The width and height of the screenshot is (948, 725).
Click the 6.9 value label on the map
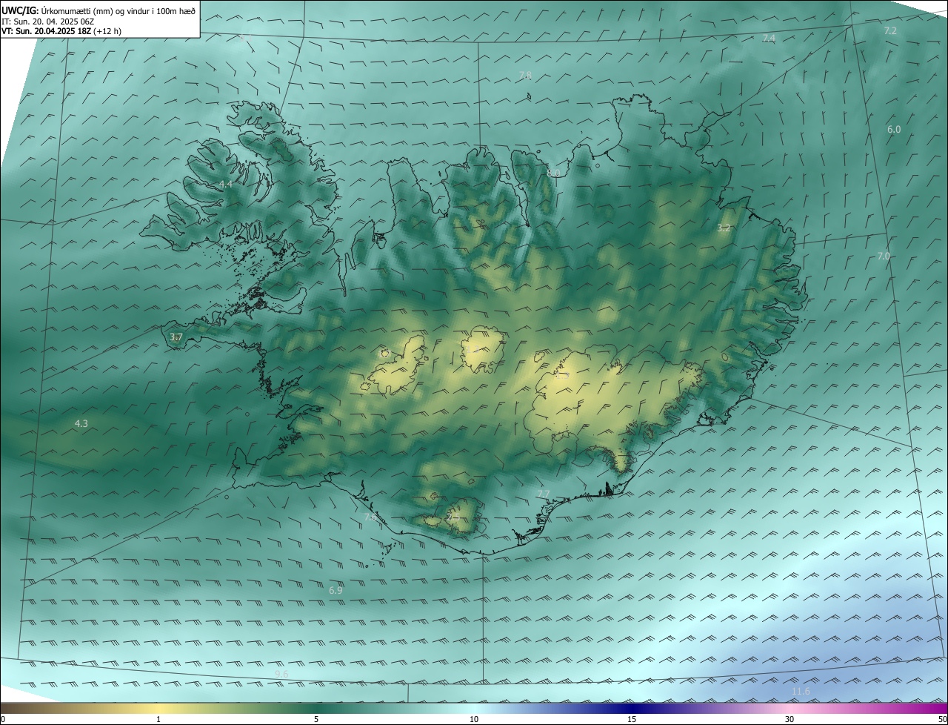(x=336, y=590)
